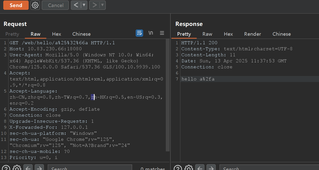
Task: Click the Response panel heading
Action: [x=189, y=24]
